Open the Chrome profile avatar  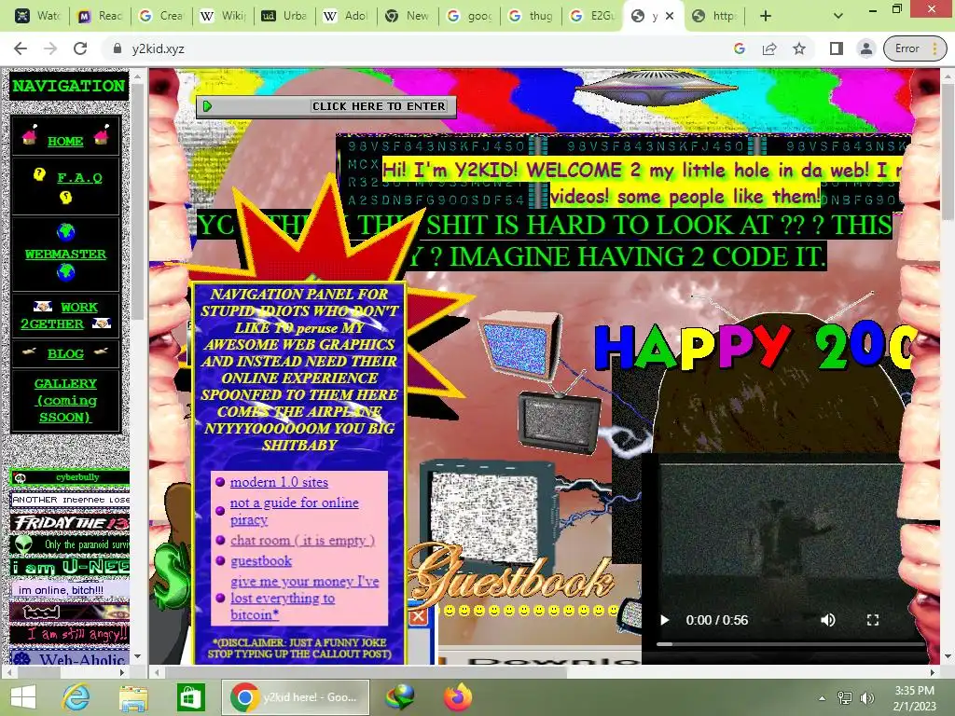(866, 48)
